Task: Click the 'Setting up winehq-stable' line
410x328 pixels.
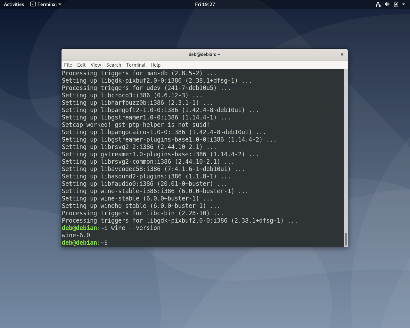Action: coord(141,206)
